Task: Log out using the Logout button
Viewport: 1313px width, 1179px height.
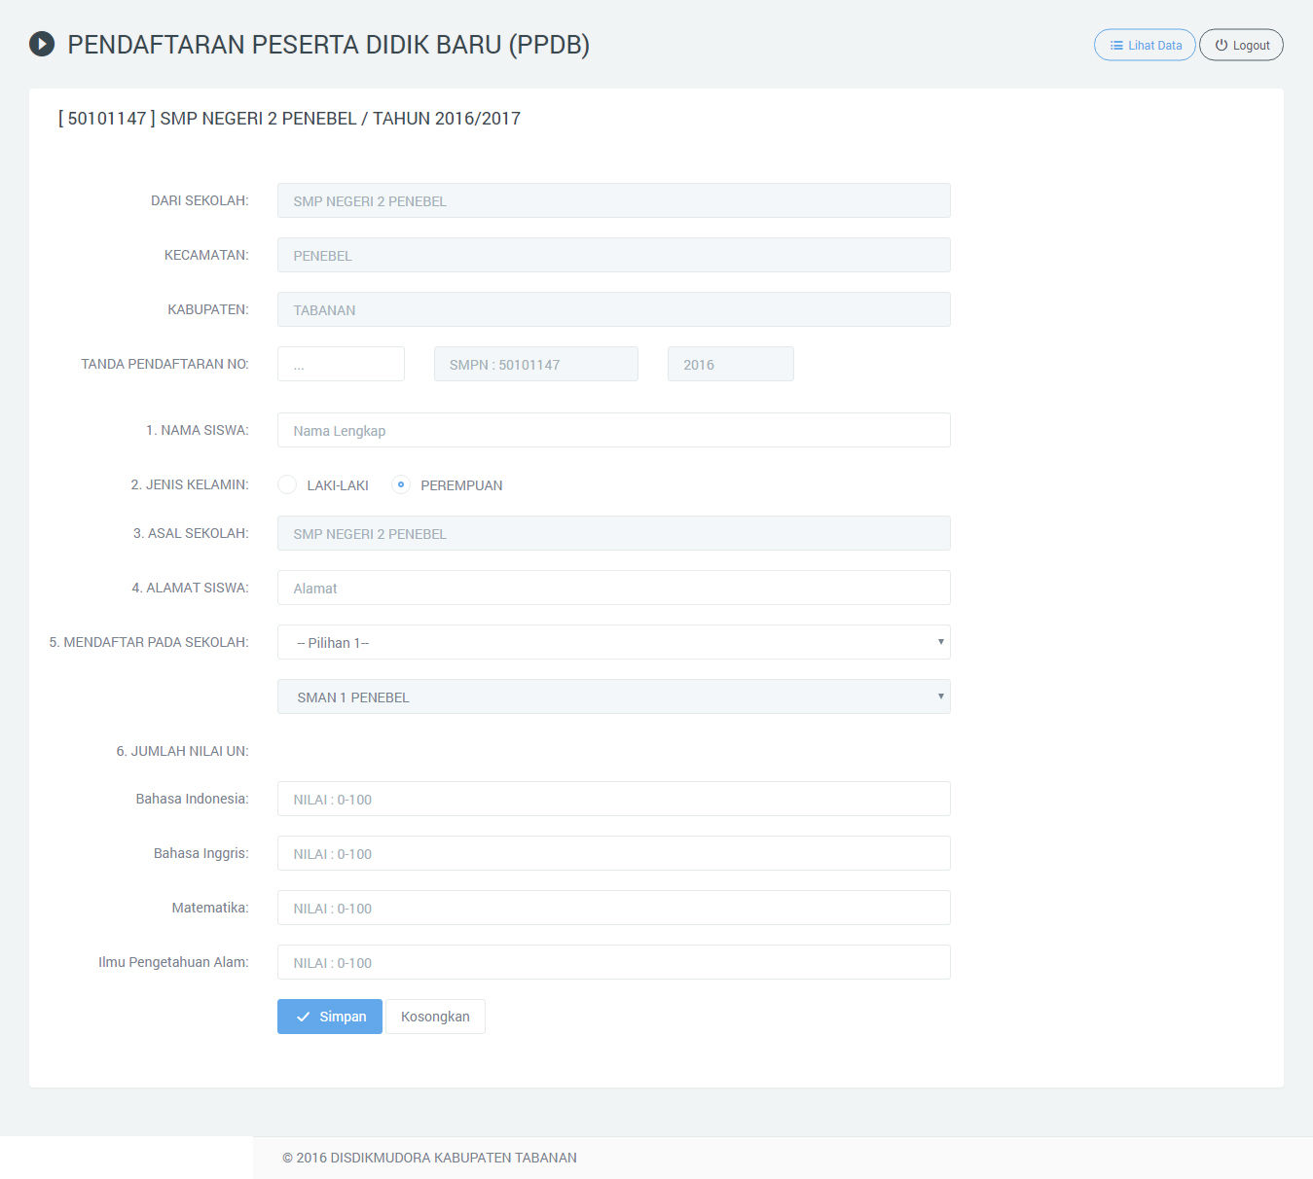Action: coord(1241,45)
